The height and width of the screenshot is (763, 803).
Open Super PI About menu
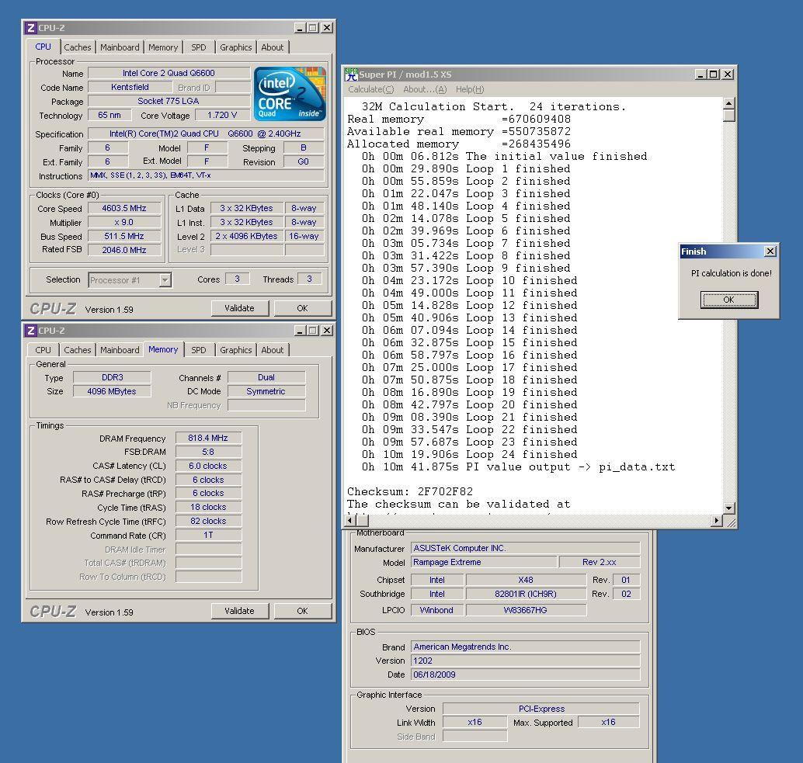(425, 89)
